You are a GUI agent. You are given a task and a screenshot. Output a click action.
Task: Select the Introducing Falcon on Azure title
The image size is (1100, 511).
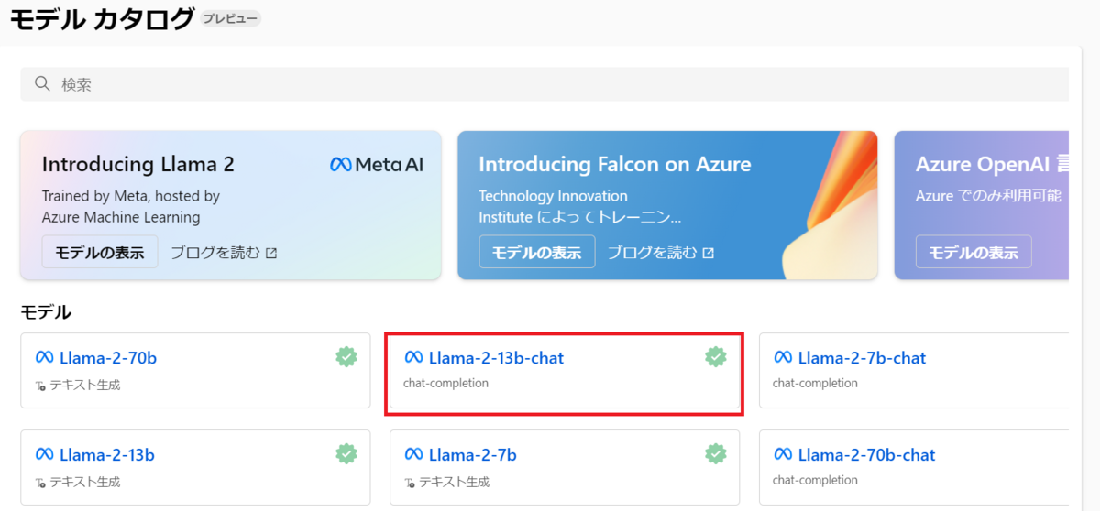(x=615, y=164)
